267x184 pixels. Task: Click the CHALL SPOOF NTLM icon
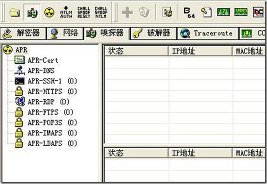pos(101,12)
